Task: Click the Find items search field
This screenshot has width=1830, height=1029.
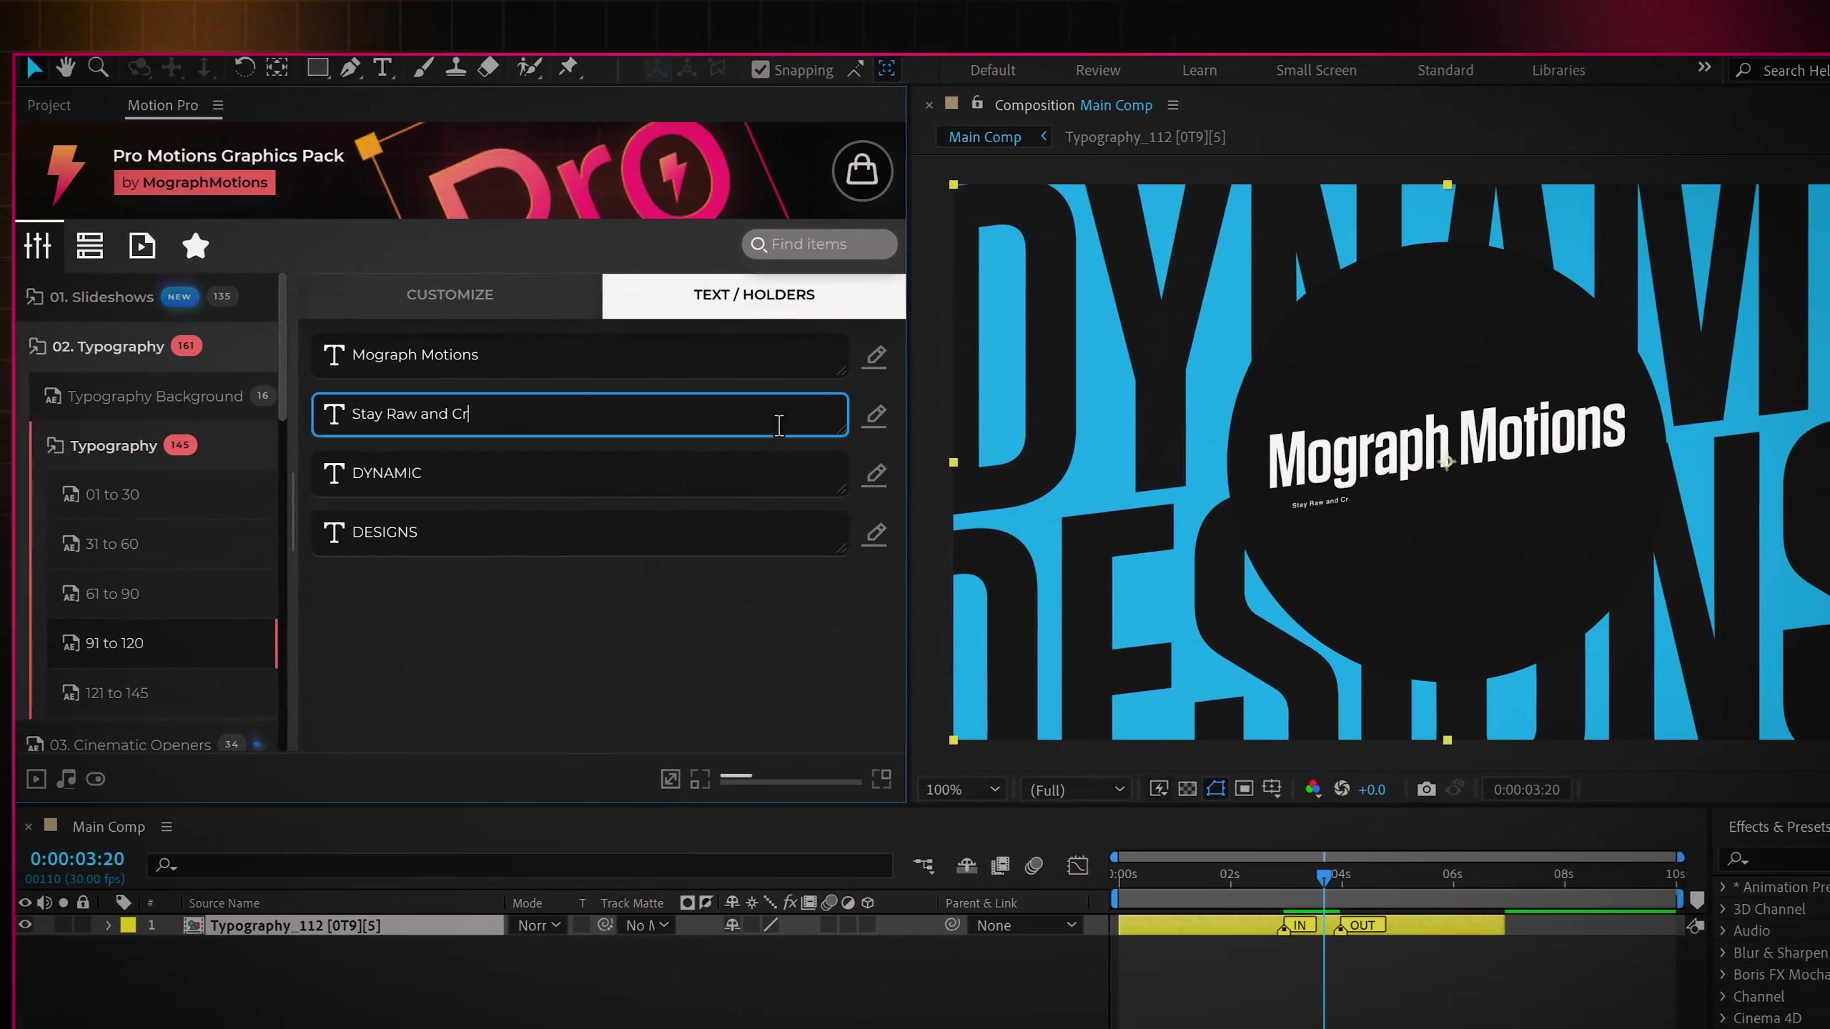Action: pyautogui.click(x=819, y=244)
